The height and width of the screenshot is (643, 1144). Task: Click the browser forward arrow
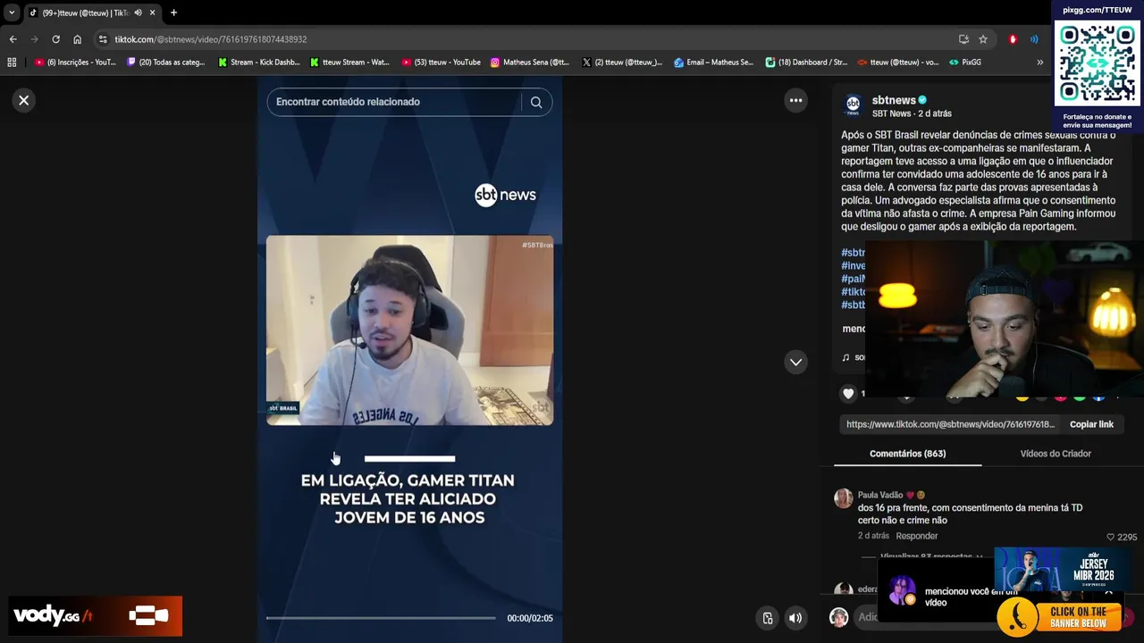(34, 39)
